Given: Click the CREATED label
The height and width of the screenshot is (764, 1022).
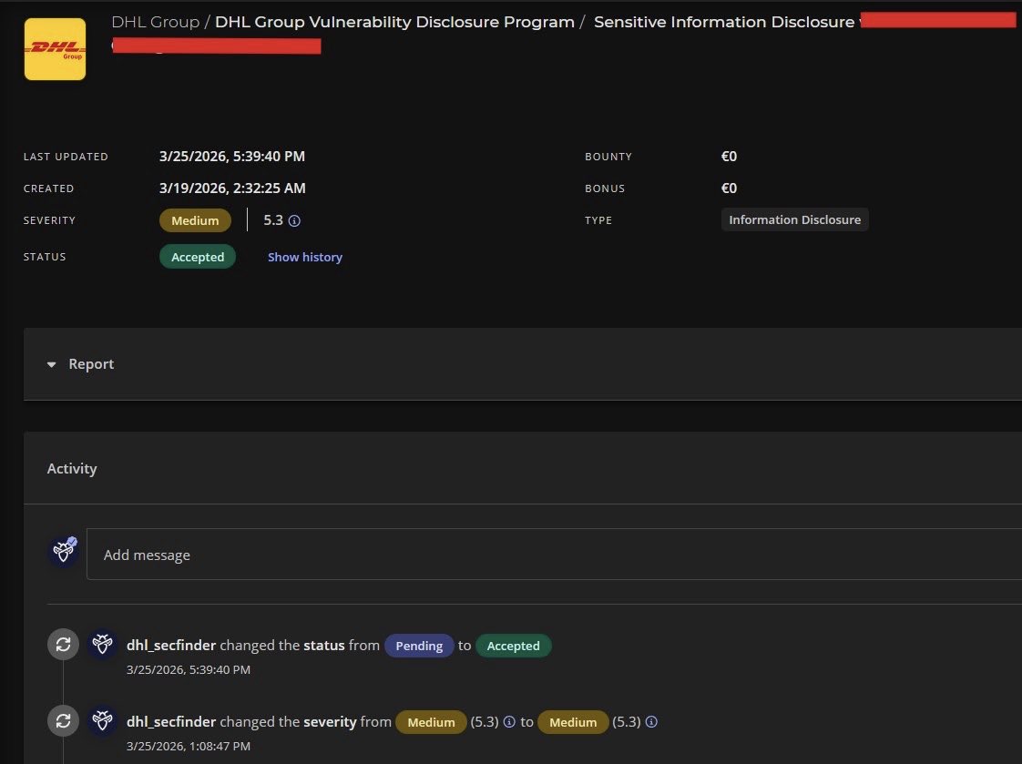Looking at the screenshot, I should (49, 188).
